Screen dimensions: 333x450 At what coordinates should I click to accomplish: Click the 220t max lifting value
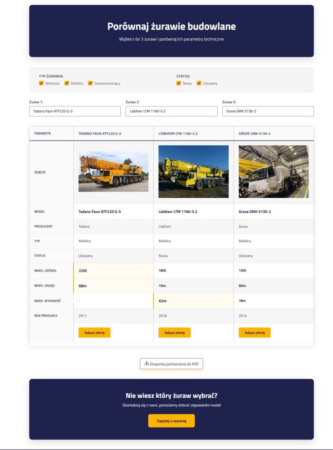83,271
